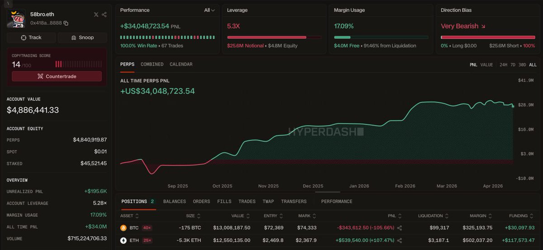Sort positions by VALUE column
543x250 pixels.
(x=240, y=216)
